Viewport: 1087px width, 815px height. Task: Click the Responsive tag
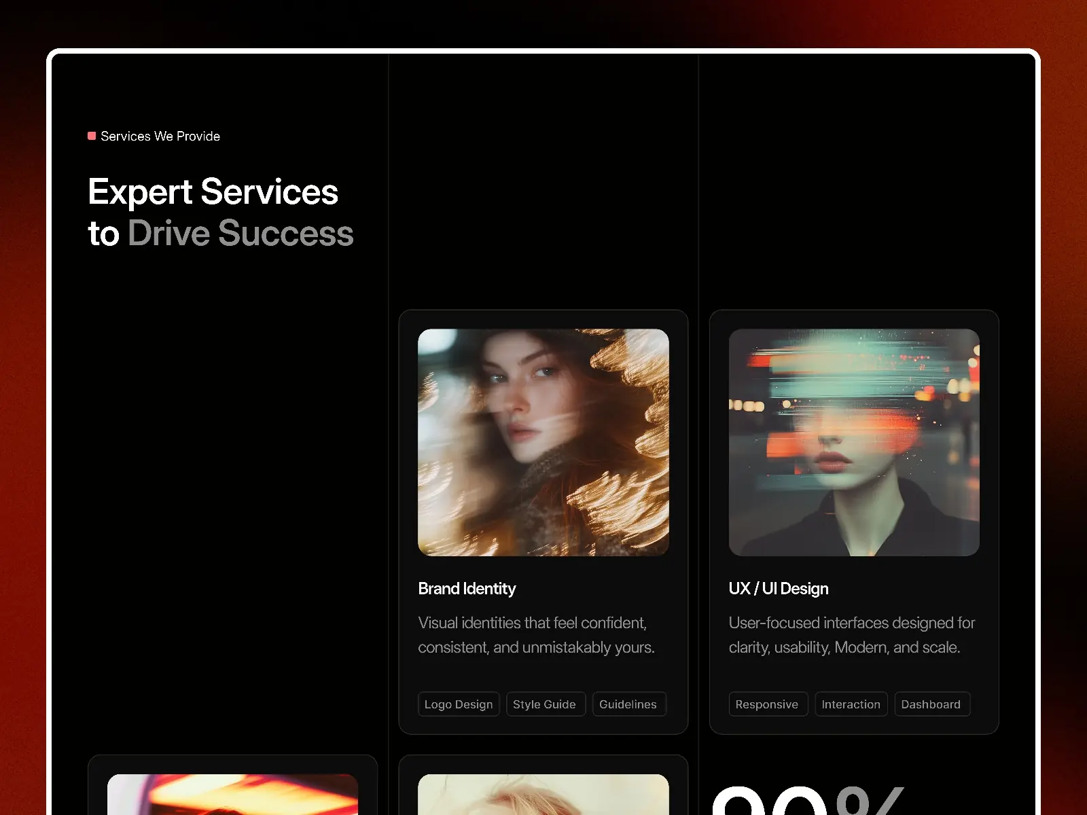(x=768, y=704)
